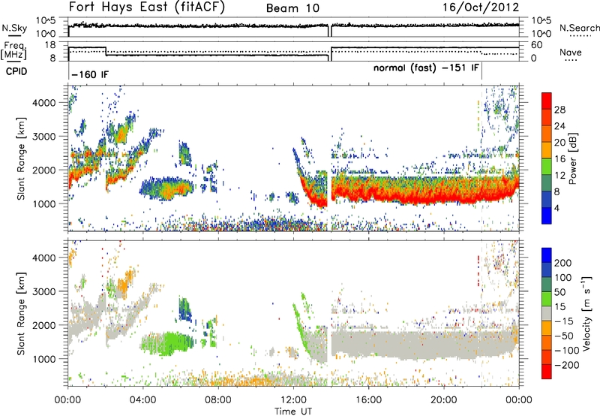
Task: Click the 'Power [dB]' colorbar title
Action: pyautogui.click(x=573, y=158)
